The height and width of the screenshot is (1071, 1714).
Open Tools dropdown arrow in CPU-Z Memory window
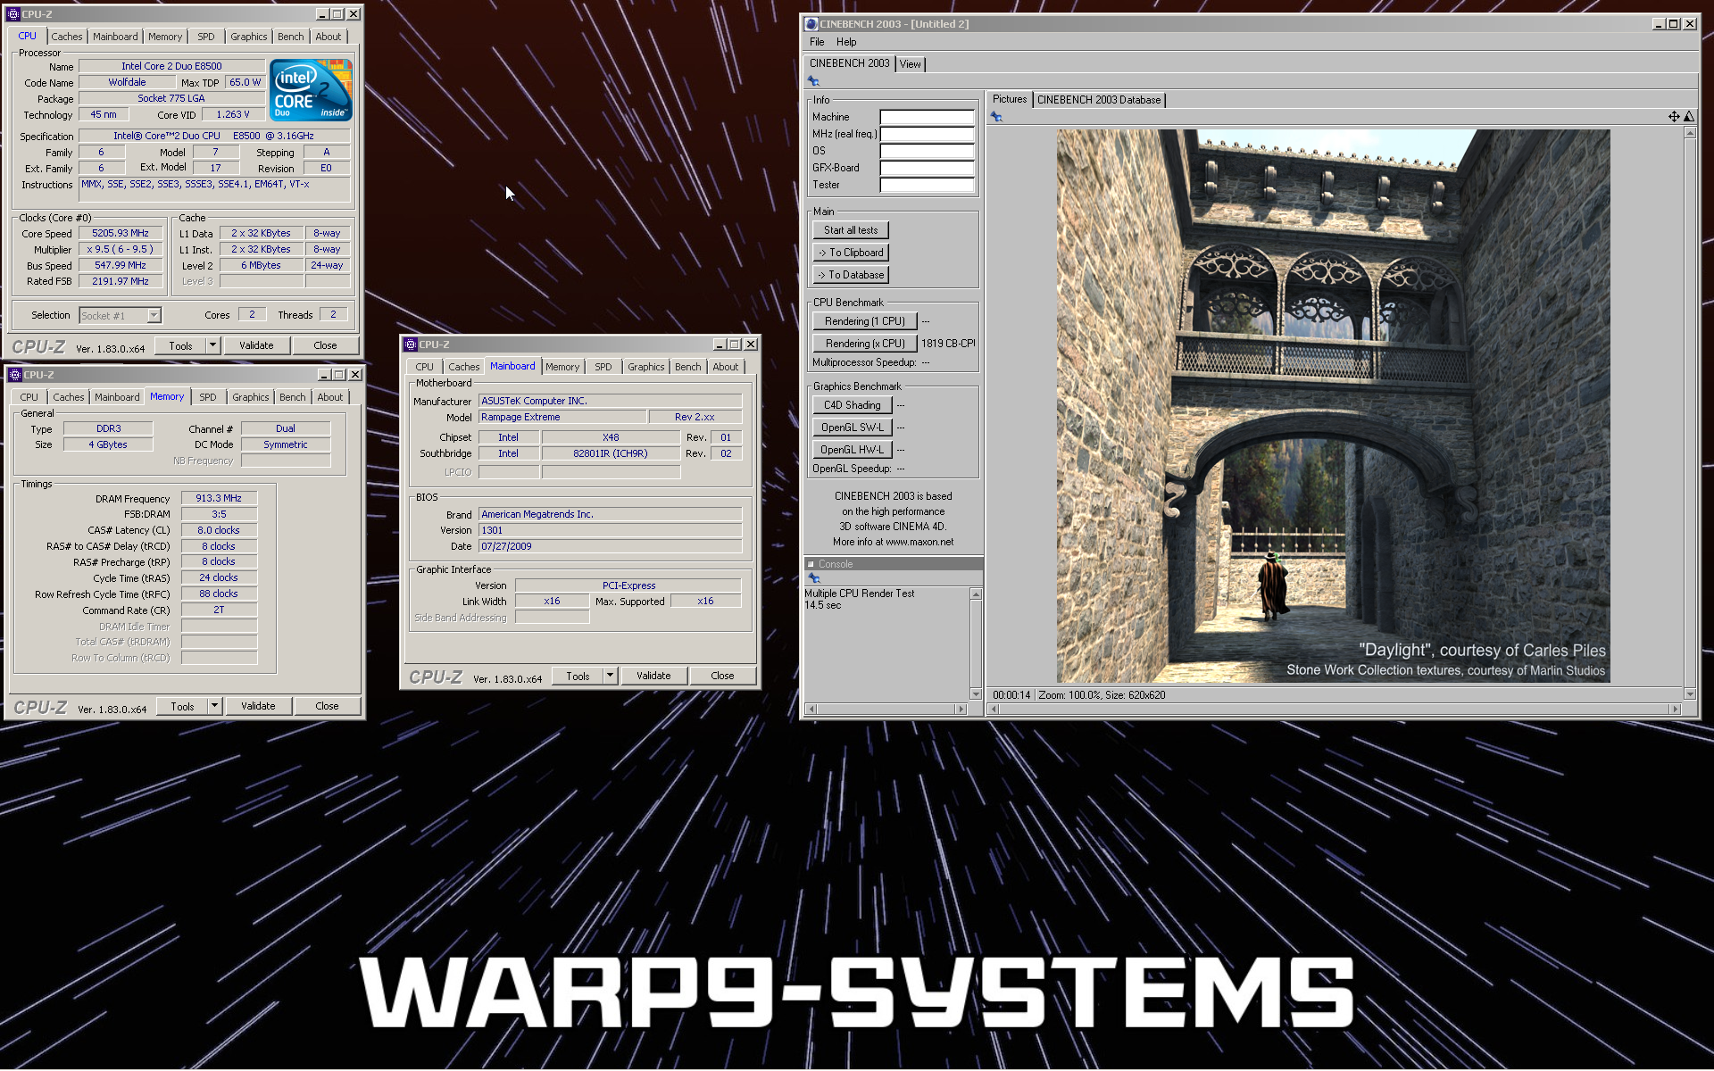tap(214, 706)
